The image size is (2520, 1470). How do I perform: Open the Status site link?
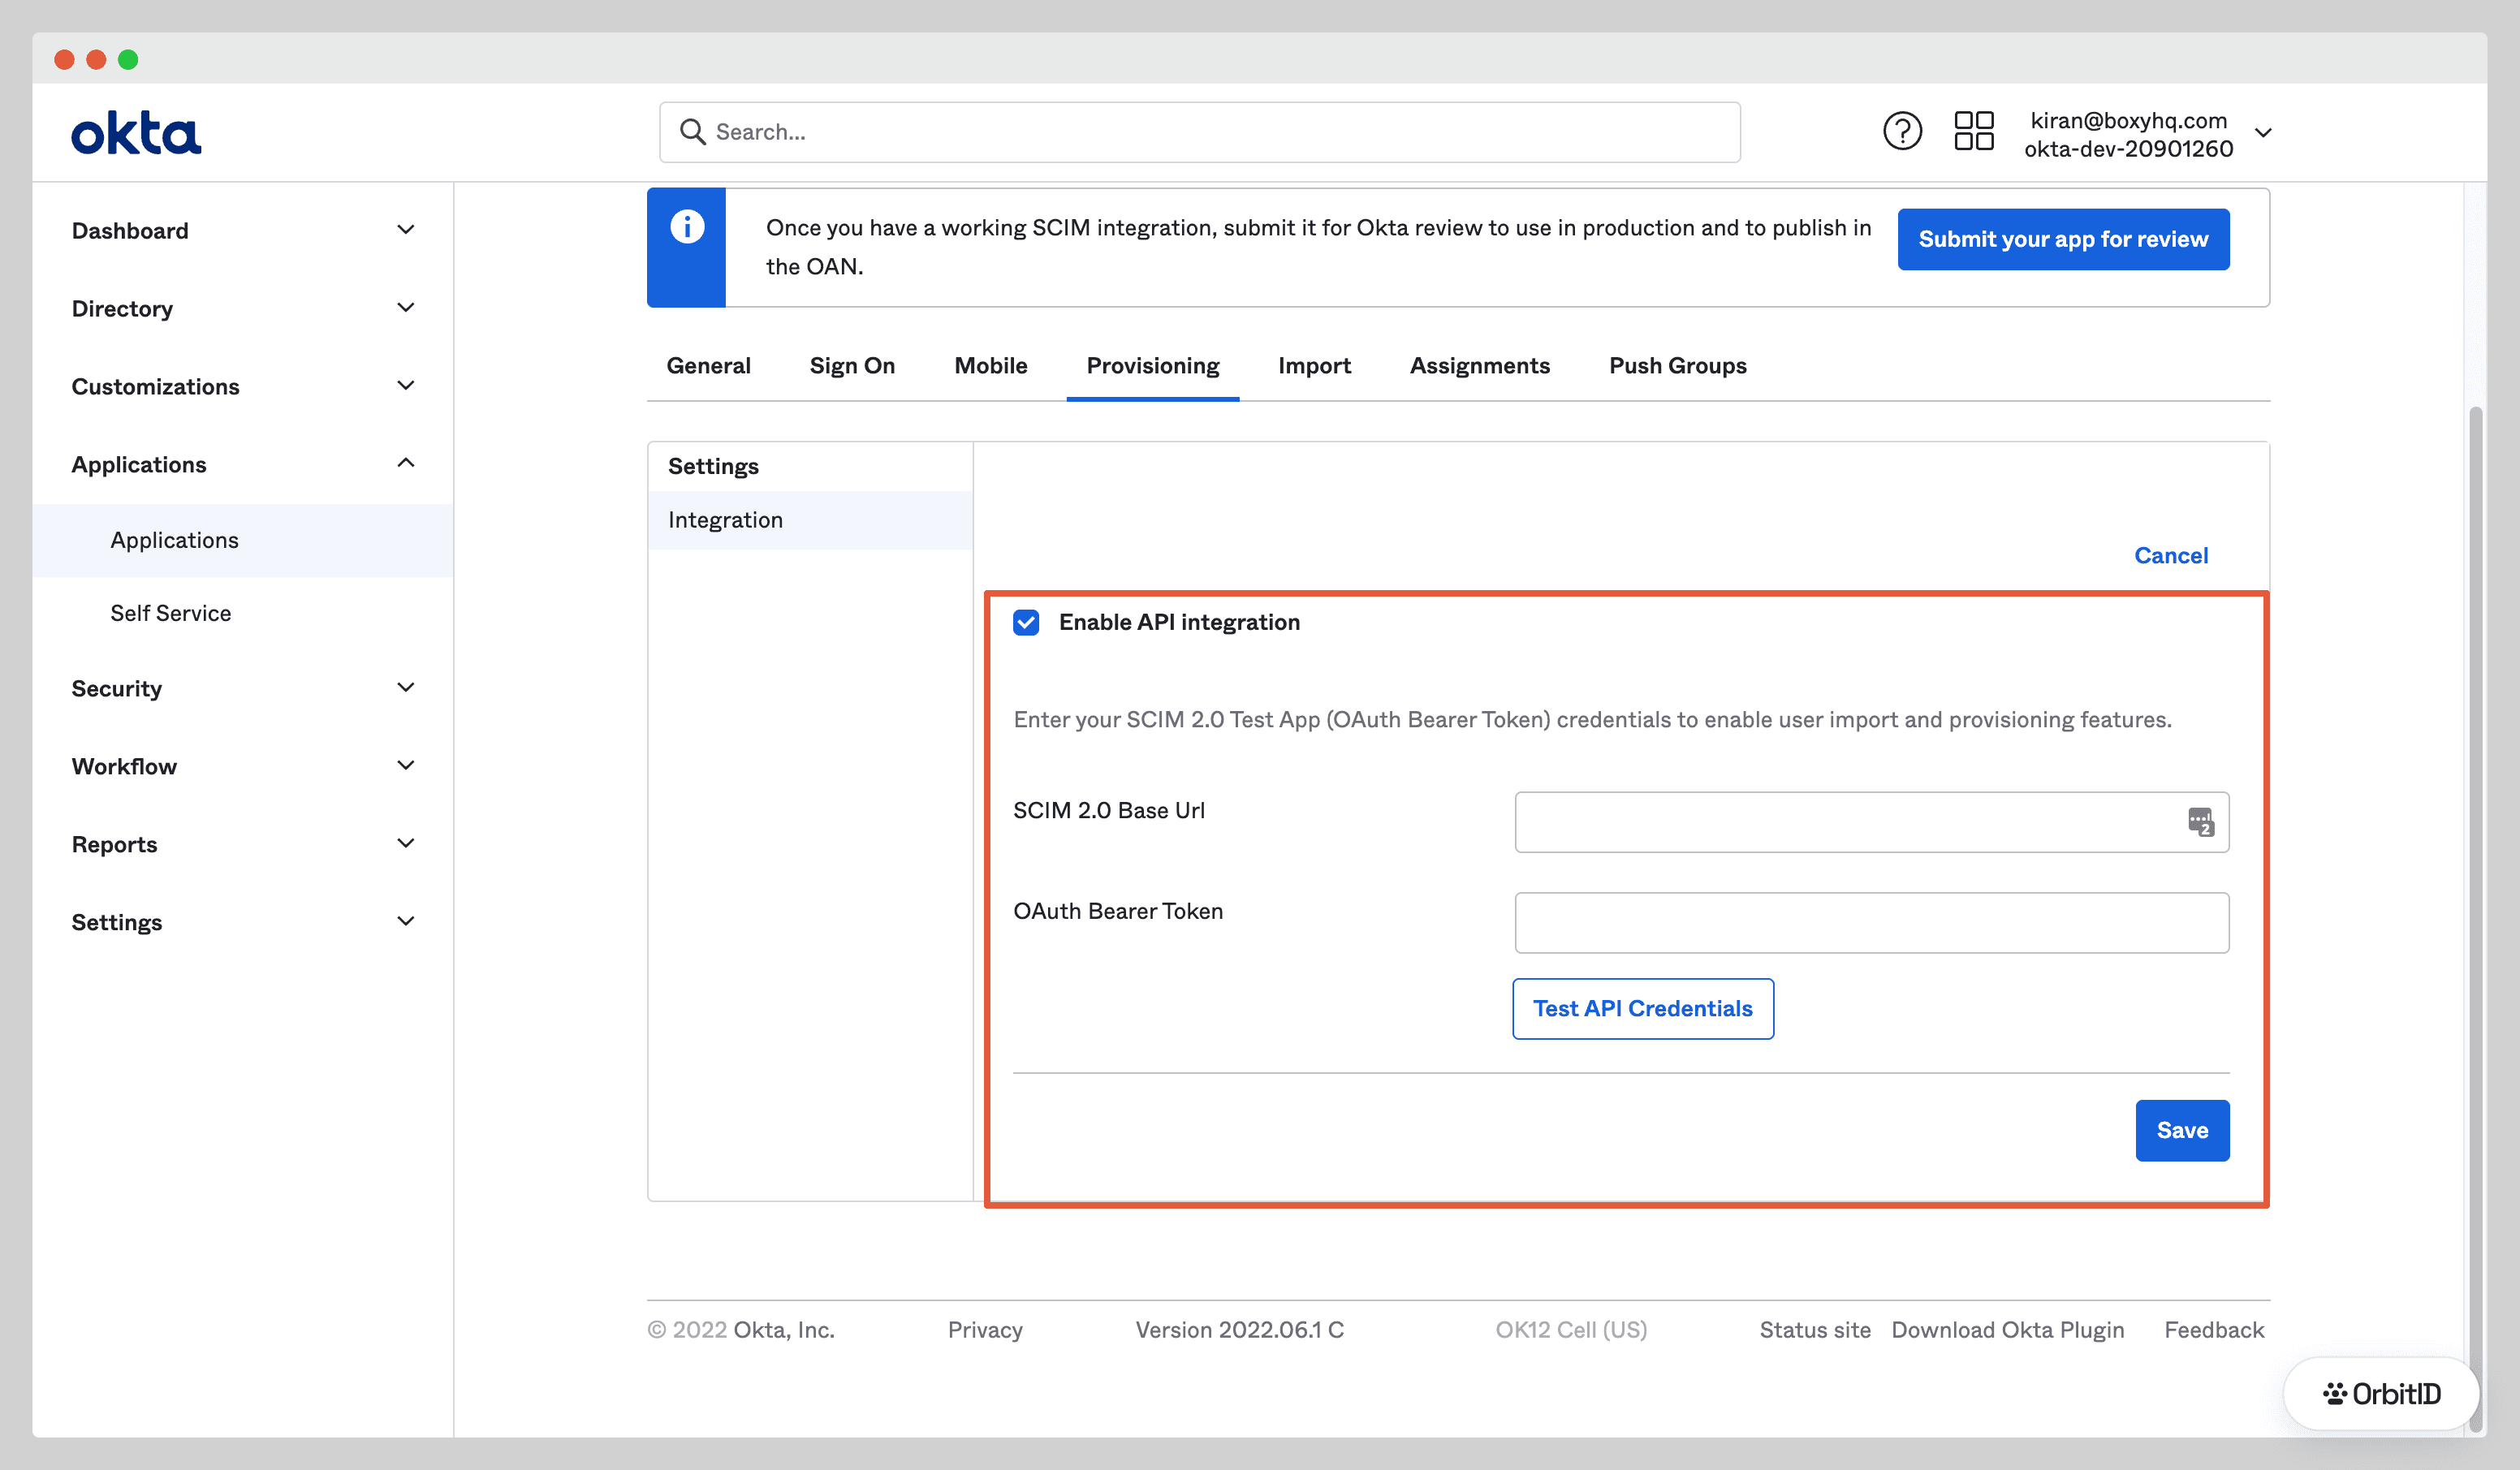(1815, 1330)
